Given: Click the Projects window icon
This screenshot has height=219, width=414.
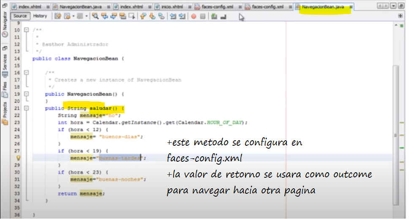Looking at the screenshot, I should (5, 122).
